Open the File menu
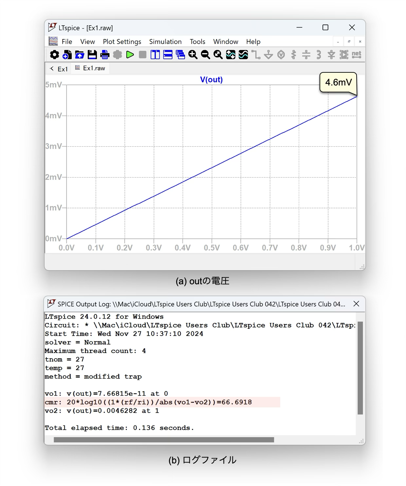Screen dimensions: 406x486 [x=67, y=42]
